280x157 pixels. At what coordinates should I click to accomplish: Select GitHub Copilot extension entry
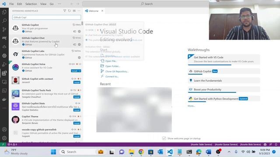46,28
